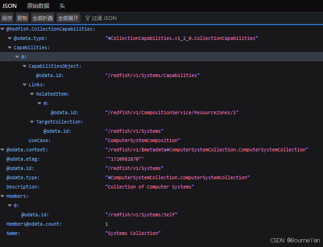Image resolution: width=323 pixels, height=247 pixels.
Task: Focus the 过滤 JSON filter field
Action: pyautogui.click(x=202, y=18)
